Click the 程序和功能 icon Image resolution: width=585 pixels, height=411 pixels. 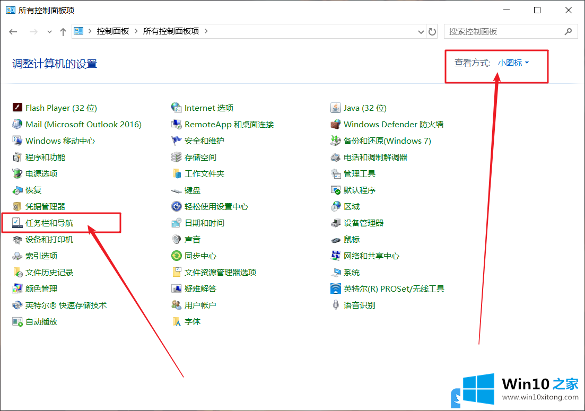point(17,157)
